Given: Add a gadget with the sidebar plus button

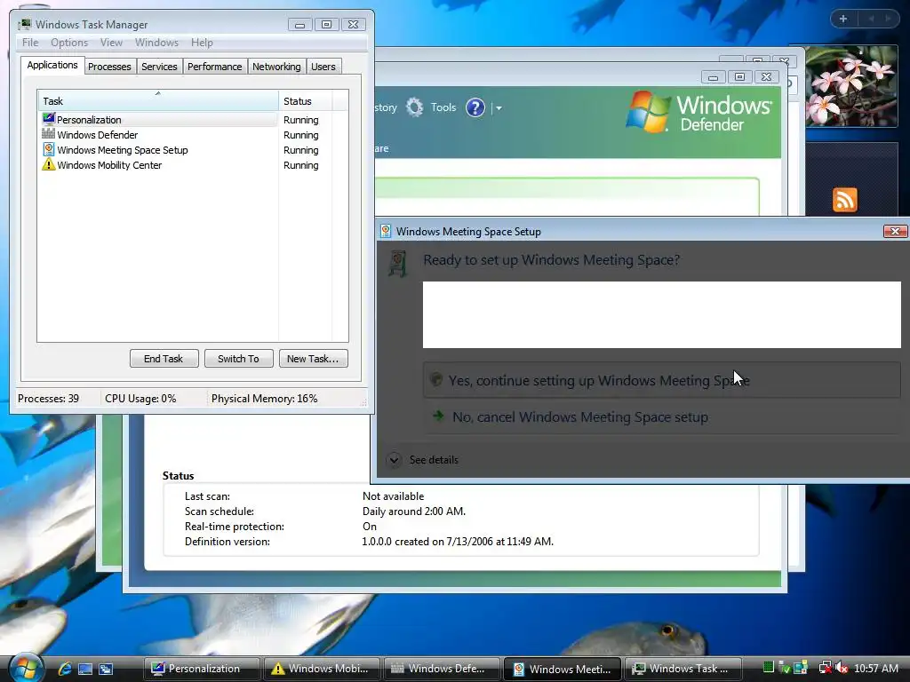Looking at the screenshot, I should click(x=843, y=19).
